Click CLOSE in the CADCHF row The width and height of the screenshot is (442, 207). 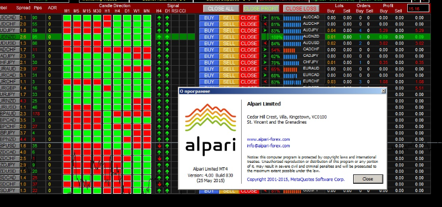click(249, 50)
